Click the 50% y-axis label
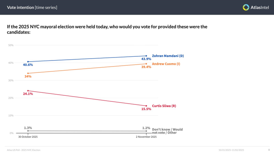This screenshot has height=154, width=274. pyautogui.click(x=11, y=45)
